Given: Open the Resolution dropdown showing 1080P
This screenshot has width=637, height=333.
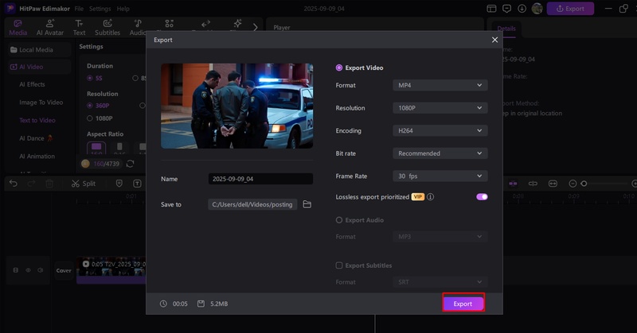Looking at the screenshot, I should click(x=440, y=108).
